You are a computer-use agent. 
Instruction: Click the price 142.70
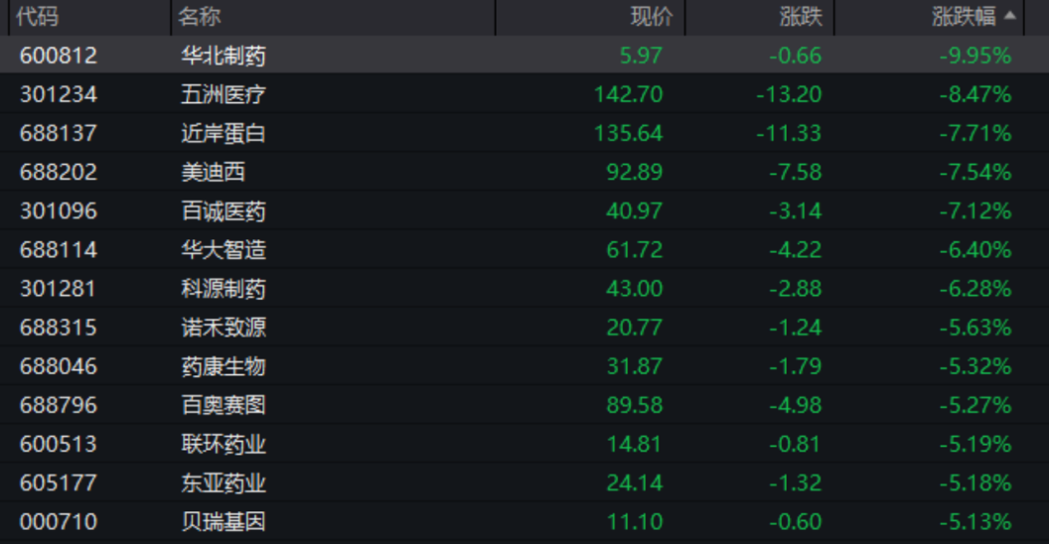point(628,94)
